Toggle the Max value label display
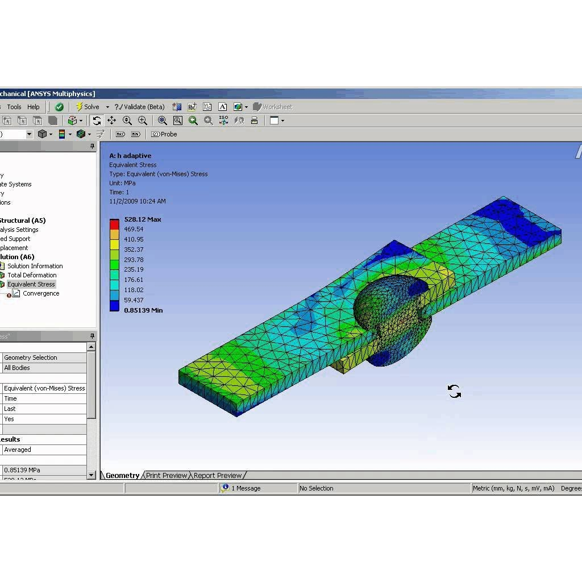 click(x=120, y=134)
